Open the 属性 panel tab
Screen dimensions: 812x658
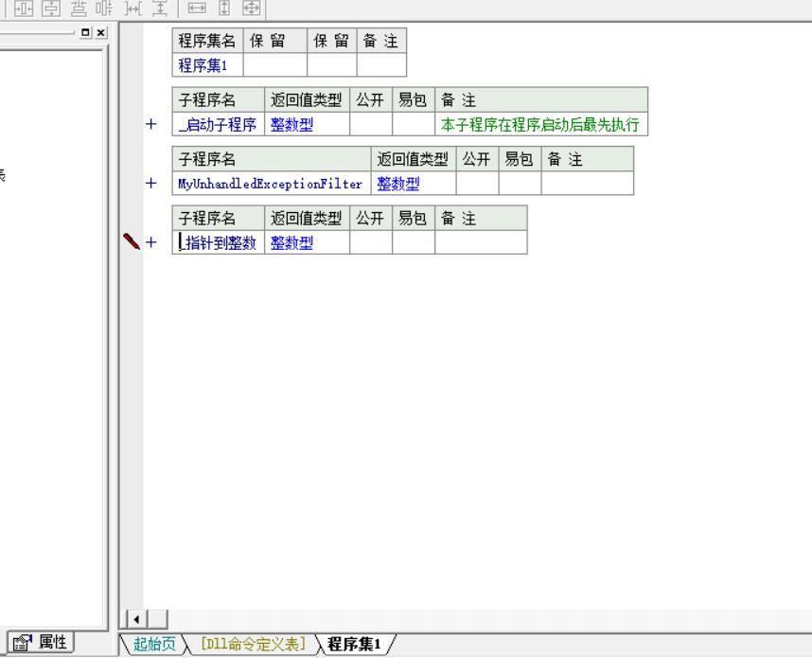pos(41,643)
